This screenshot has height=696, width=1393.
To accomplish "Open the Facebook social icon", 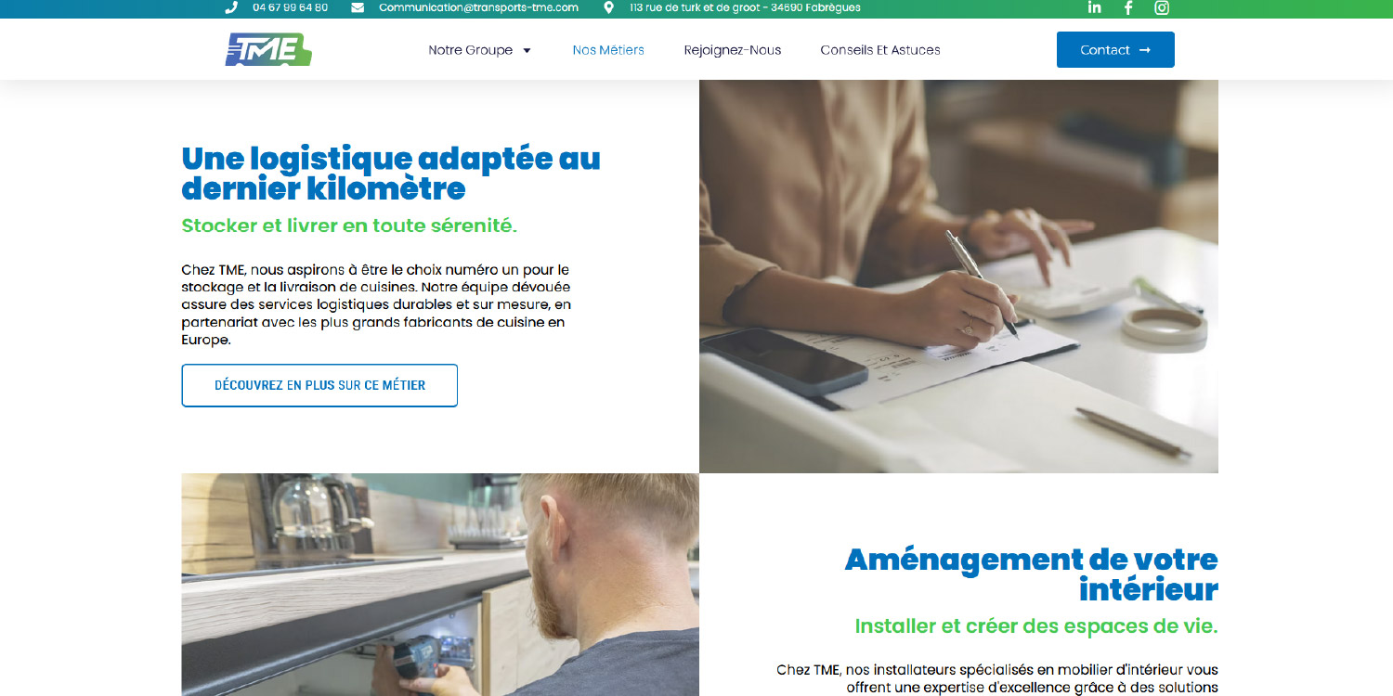I will click(x=1128, y=7).
